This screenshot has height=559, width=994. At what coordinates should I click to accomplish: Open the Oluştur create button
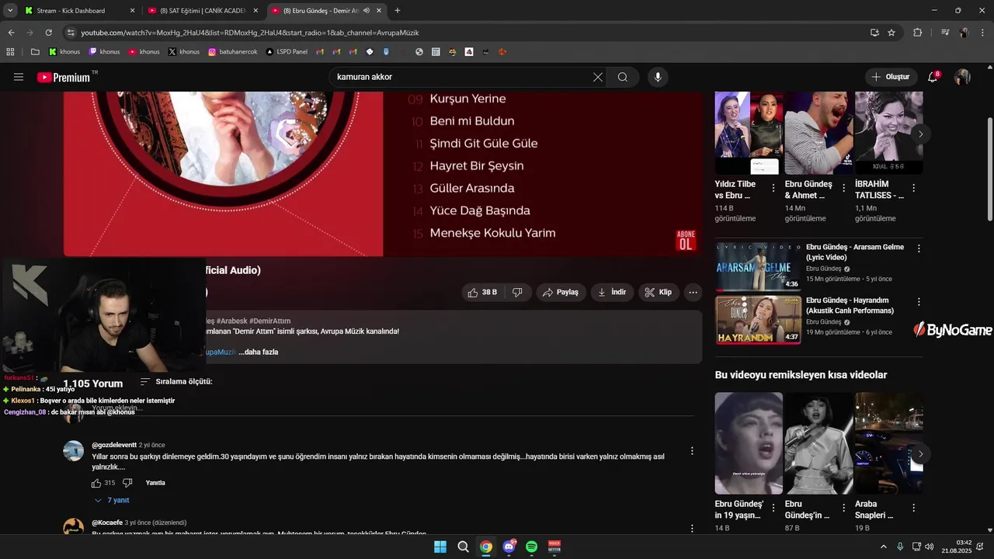[x=890, y=77]
